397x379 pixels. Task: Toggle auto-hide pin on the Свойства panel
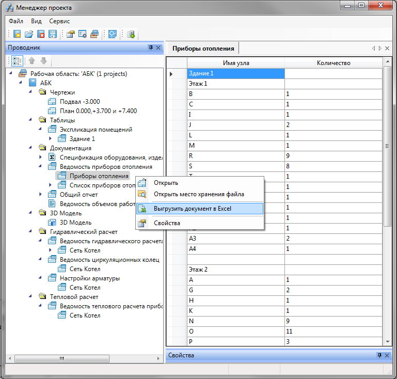coord(379,355)
